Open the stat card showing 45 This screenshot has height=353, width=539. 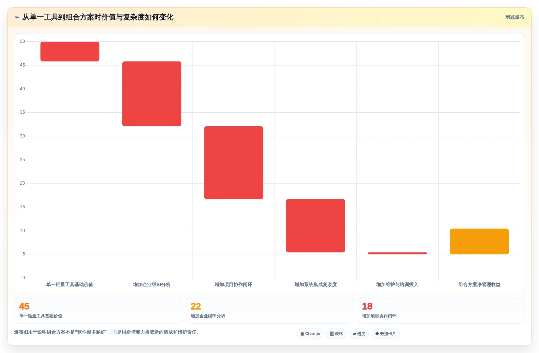click(x=98, y=310)
